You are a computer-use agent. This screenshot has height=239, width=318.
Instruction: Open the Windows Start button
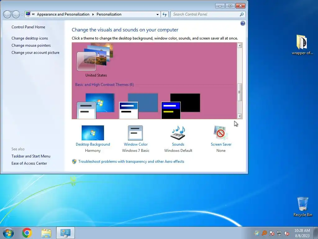pyautogui.click(x=8, y=233)
